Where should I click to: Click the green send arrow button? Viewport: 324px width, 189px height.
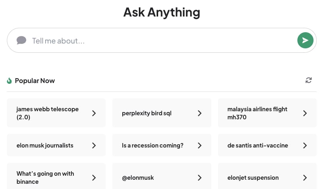tap(305, 40)
